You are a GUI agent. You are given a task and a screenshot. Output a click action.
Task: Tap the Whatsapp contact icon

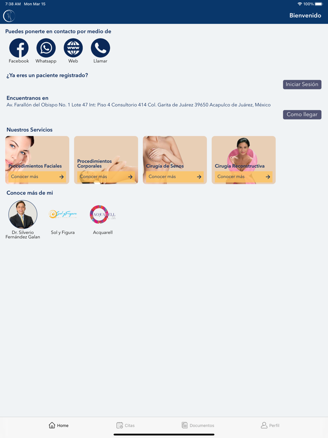tap(46, 48)
